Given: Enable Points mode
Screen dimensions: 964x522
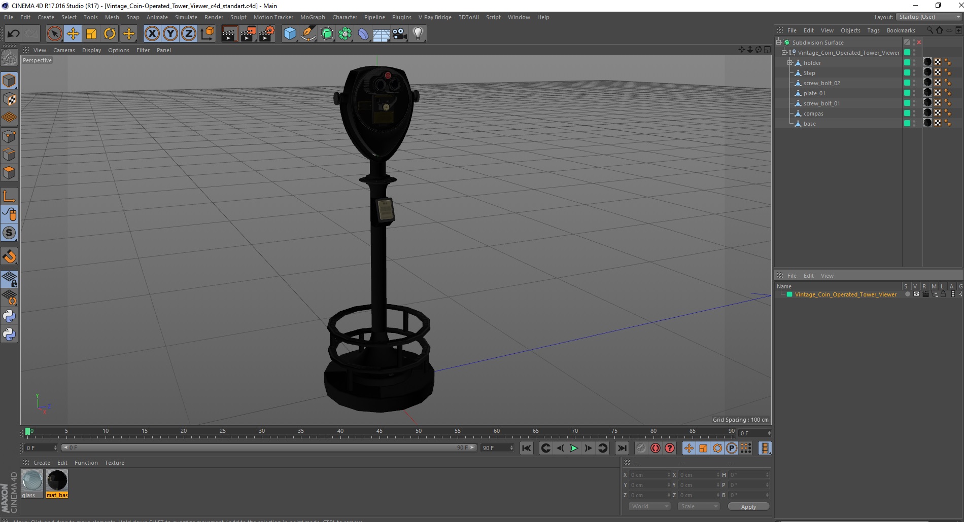Looking at the screenshot, I should [9, 136].
